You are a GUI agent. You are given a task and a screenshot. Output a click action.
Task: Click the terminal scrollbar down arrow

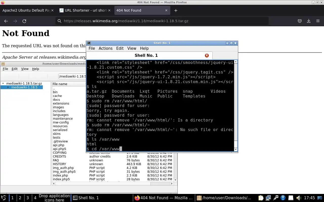(x=236, y=149)
